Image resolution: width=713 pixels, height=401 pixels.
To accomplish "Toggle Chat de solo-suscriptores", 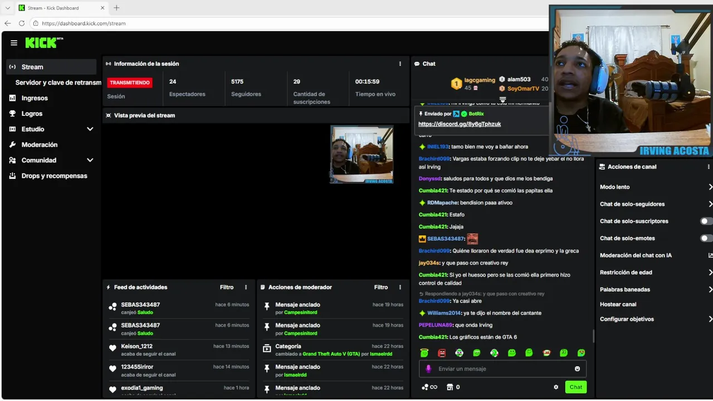I will tap(706, 221).
